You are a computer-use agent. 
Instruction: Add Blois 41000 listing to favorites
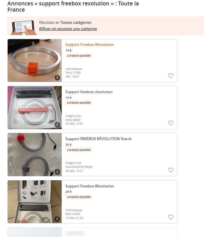(x=171, y=217)
